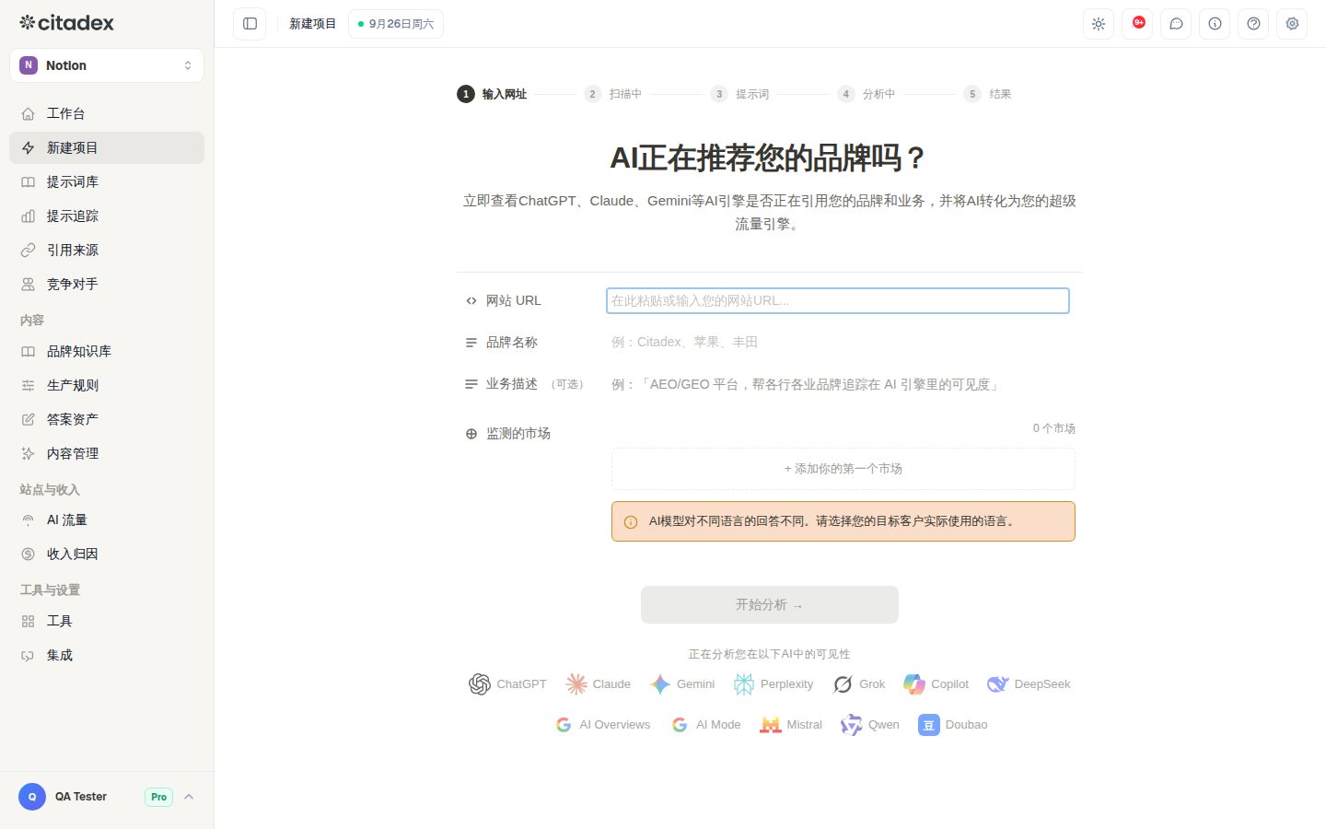This screenshot has width=1326, height=829.
Task: Open notifications with the 9+ badge
Action: (x=1137, y=24)
